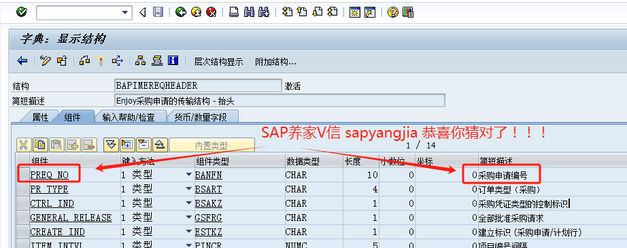Open the CREATE_IND component link

[x=57, y=232]
